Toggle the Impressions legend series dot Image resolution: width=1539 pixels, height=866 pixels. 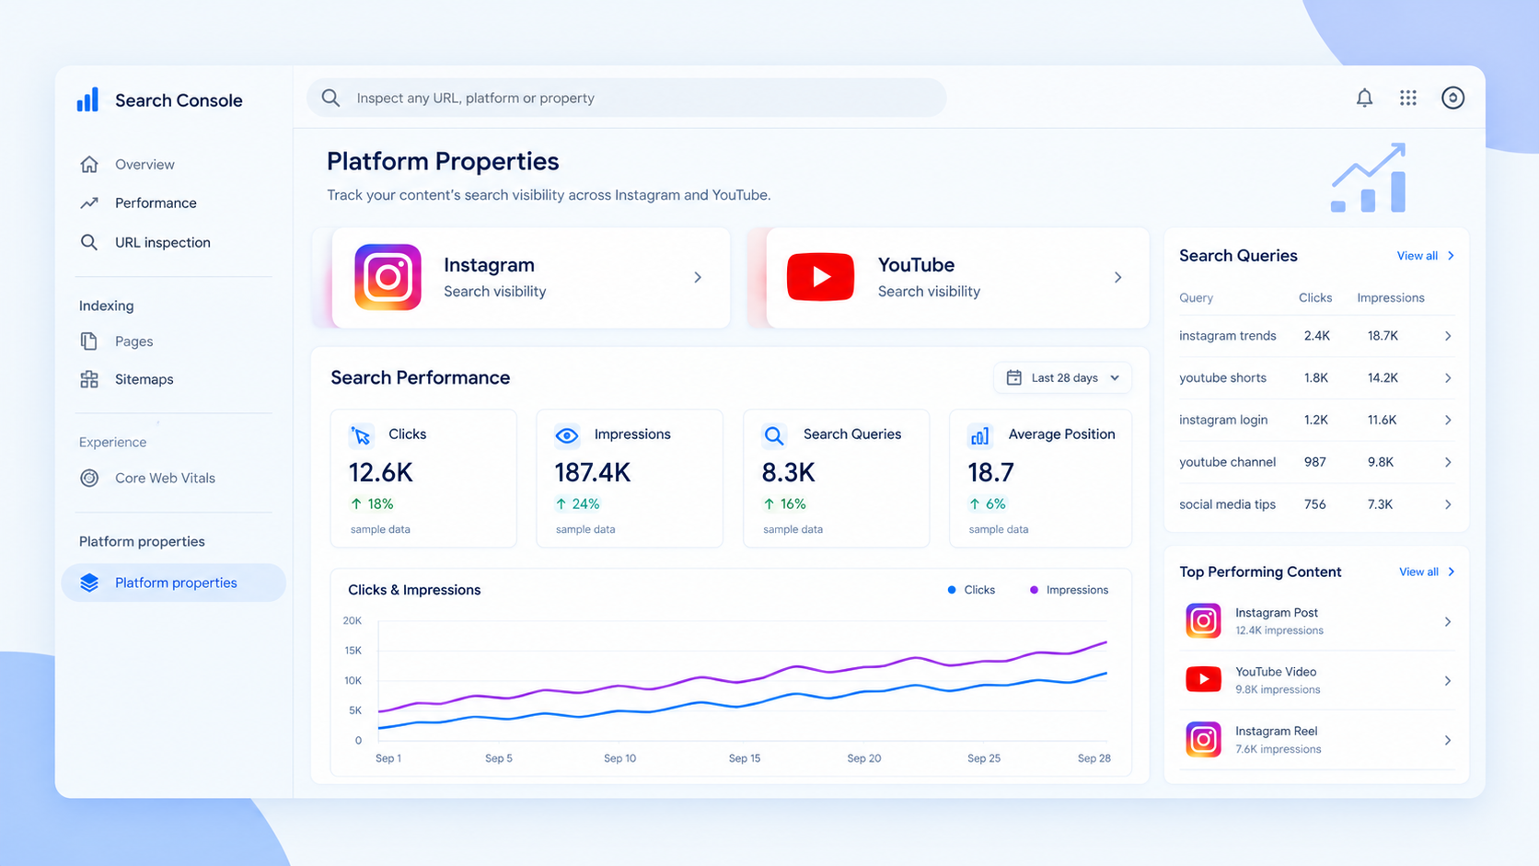pyautogui.click(x=1035, y=590)
